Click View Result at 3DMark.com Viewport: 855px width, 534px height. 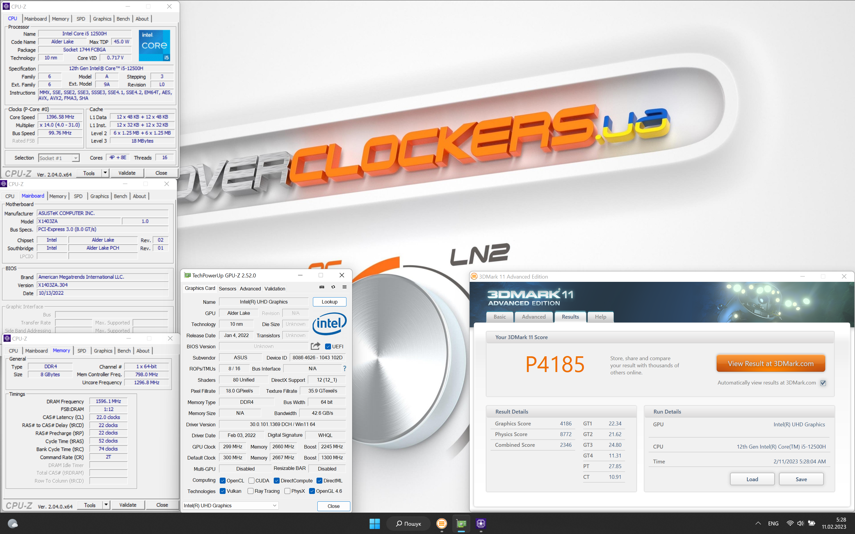(771, 363)
